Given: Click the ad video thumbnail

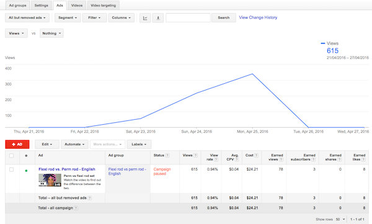Looking at the screenshot, I should click(x=50, y=180).
